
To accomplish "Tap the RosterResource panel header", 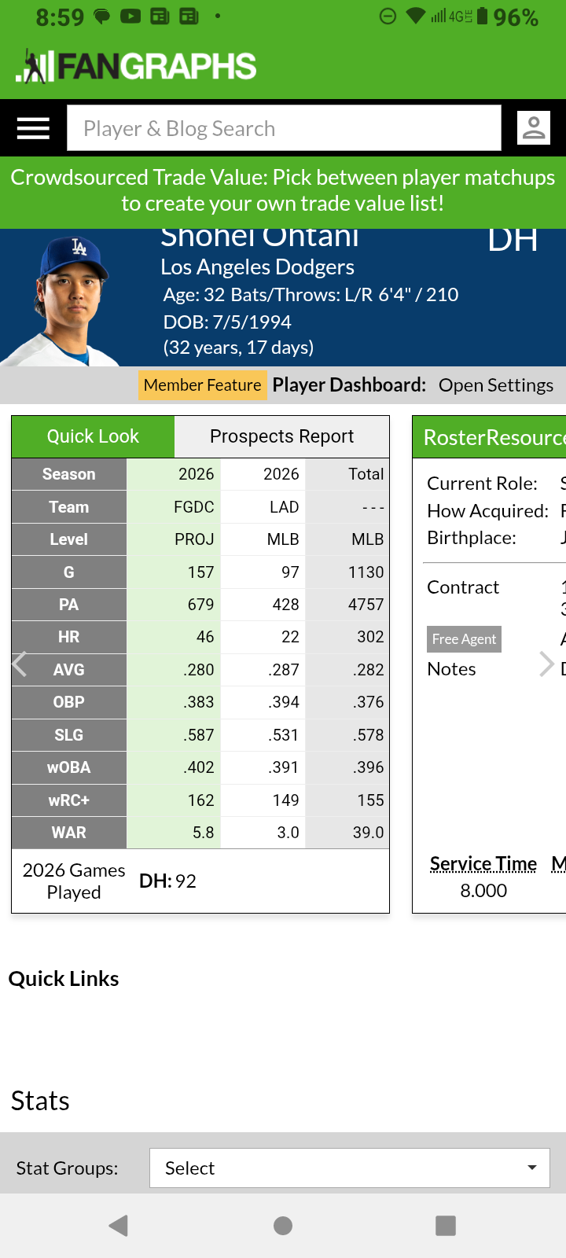I will 489,437.
